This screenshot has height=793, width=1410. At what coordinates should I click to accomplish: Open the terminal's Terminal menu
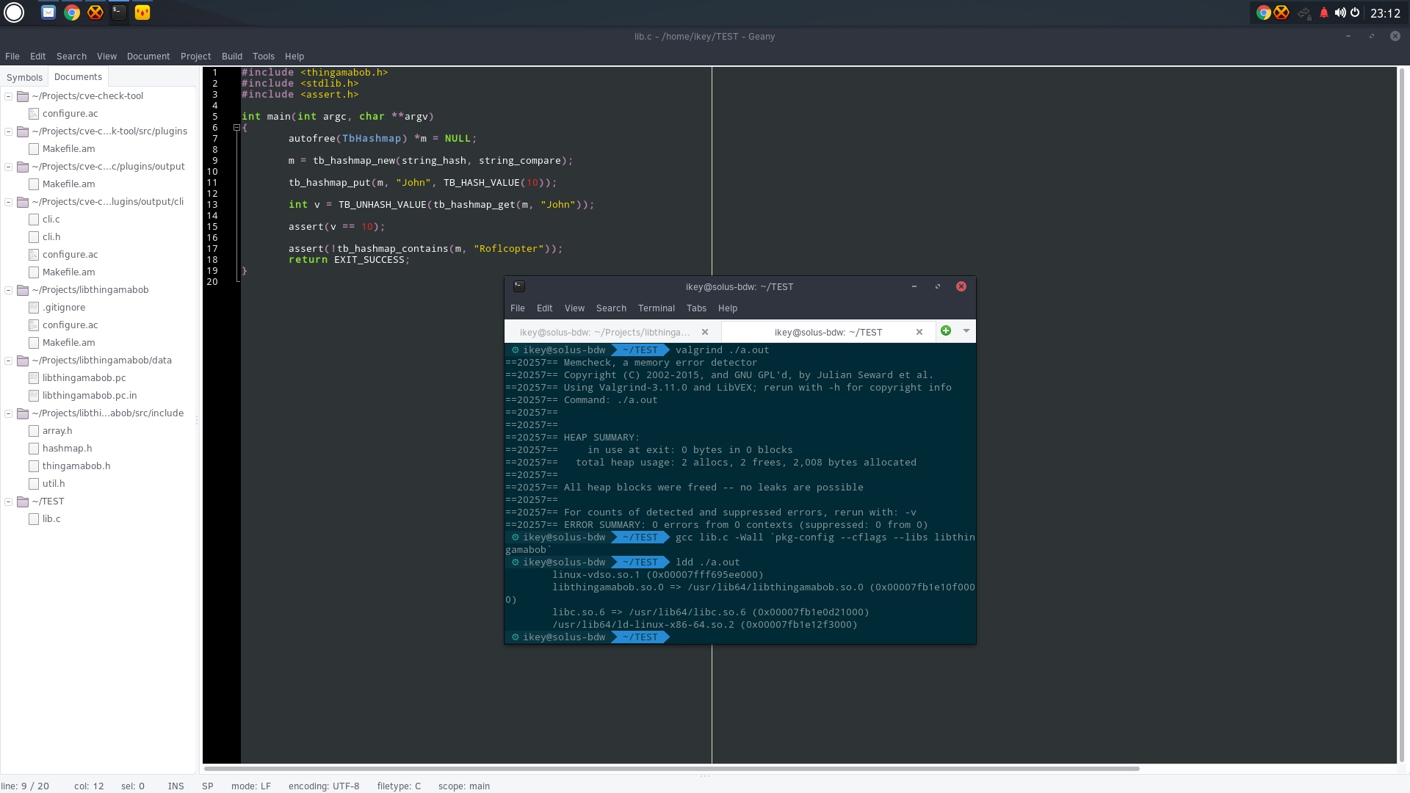(656, 308)
